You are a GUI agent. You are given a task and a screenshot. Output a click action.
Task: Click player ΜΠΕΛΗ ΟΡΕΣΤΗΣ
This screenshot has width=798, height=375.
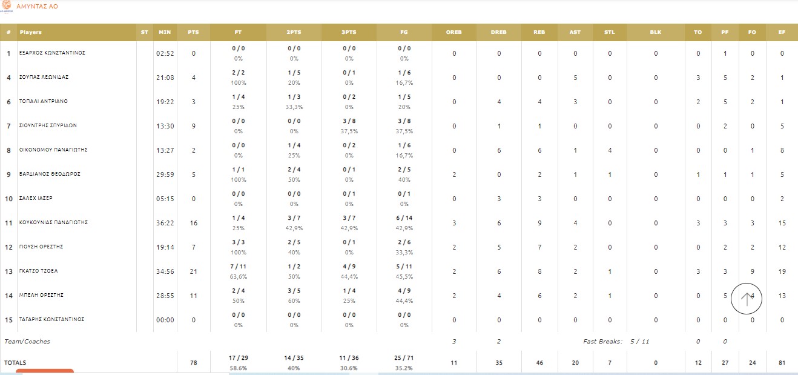[41, 295]
